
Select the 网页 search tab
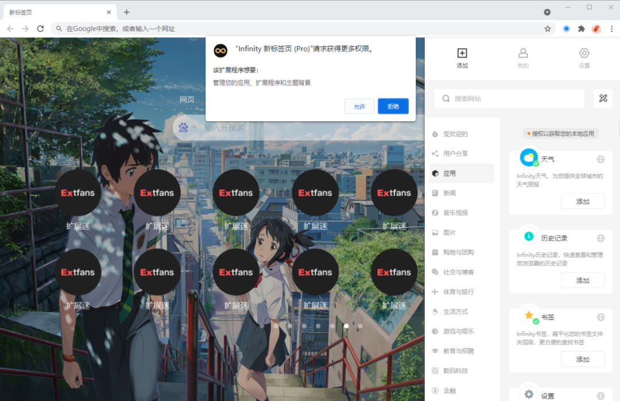[x=187, y=100]
